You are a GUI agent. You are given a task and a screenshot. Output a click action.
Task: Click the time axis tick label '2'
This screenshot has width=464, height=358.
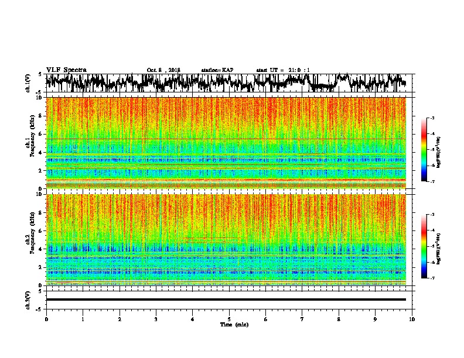pyautogui.click(x=120, y=319)
